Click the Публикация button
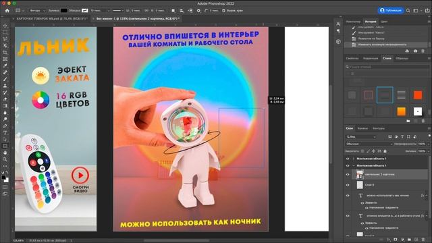 click(391, 11)
